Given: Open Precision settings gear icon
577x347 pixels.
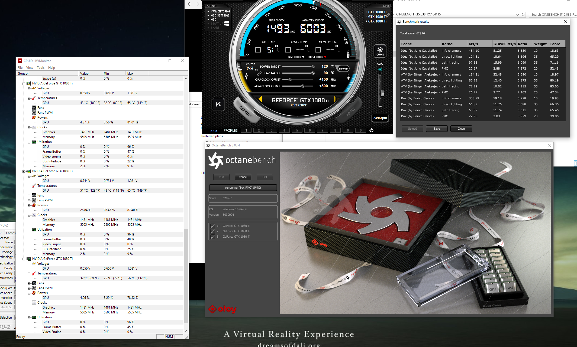Looking at the screenshot, I should 371,130.
